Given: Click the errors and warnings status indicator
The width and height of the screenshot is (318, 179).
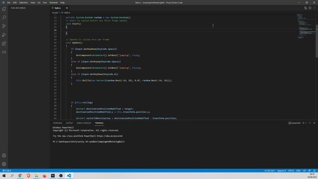Looking at the screenshot, I should [6, 171].
